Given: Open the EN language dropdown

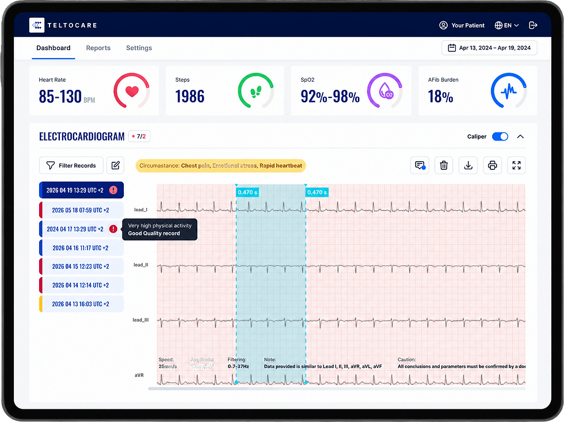Looking at the screenshot, I should tap(506, 25).
